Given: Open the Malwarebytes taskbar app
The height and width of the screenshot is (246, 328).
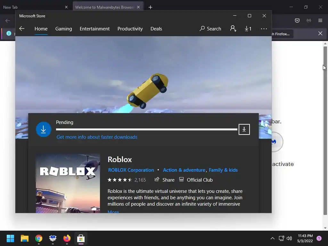Looking at the screenshot, I should [x=53, y=238].
